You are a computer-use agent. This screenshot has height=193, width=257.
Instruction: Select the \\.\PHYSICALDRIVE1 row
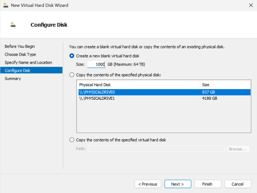[164, 98]
